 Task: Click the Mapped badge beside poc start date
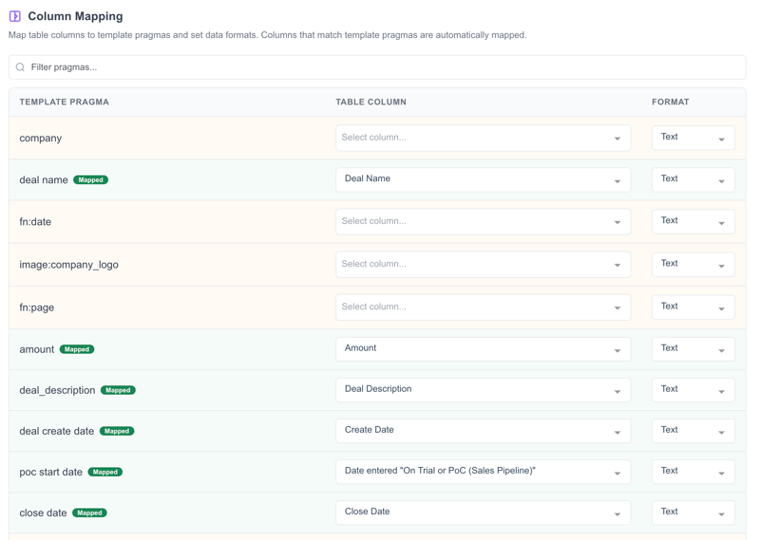105,472
